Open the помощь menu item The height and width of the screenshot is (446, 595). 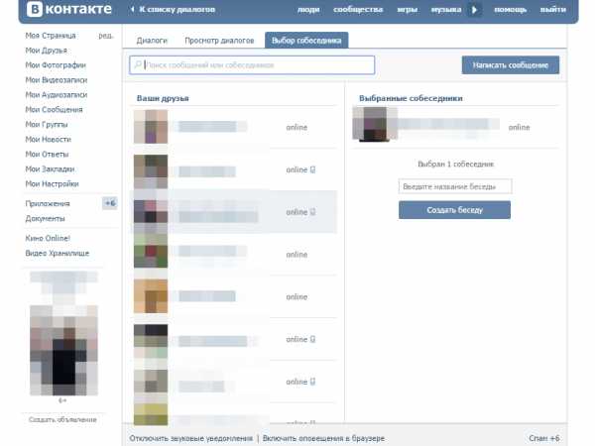point(510,10)
